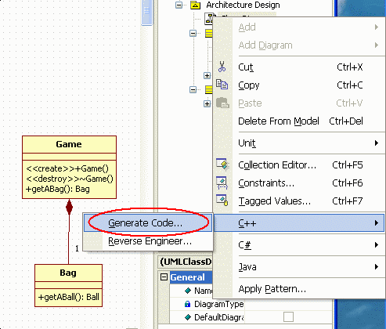Collapse the General properties section
This screenshot has width=386, height=329.
coord(164,277)
